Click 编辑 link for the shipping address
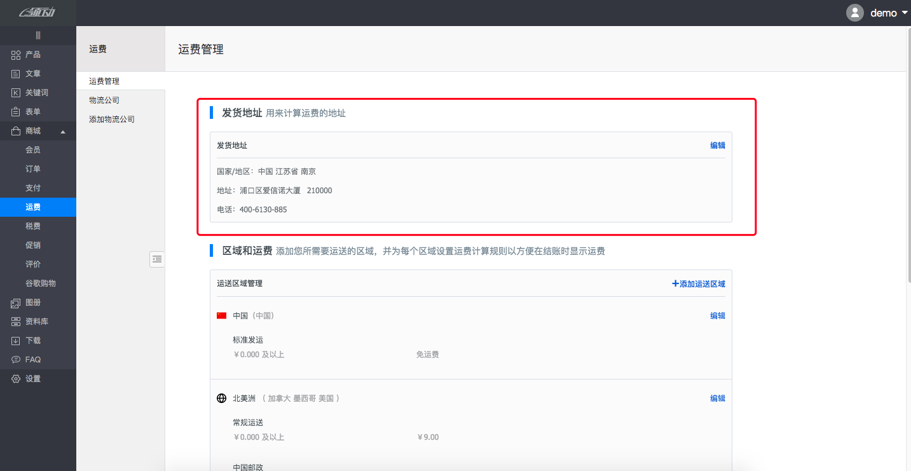The image size is (911, 471). click(718, 145)
